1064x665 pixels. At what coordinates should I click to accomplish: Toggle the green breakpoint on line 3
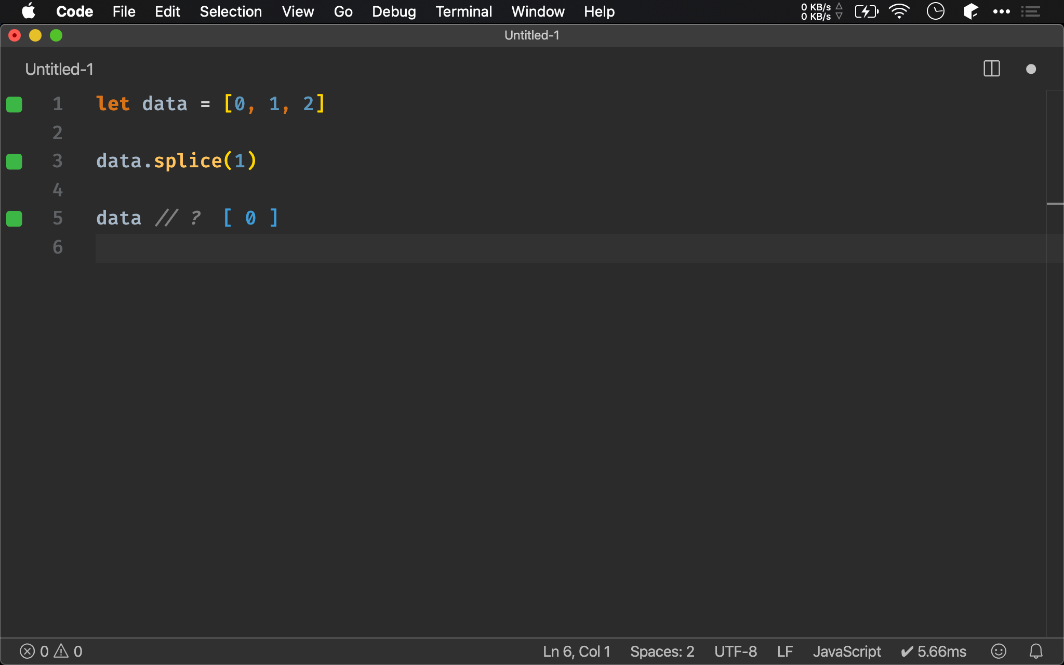[x=14, y=161]
